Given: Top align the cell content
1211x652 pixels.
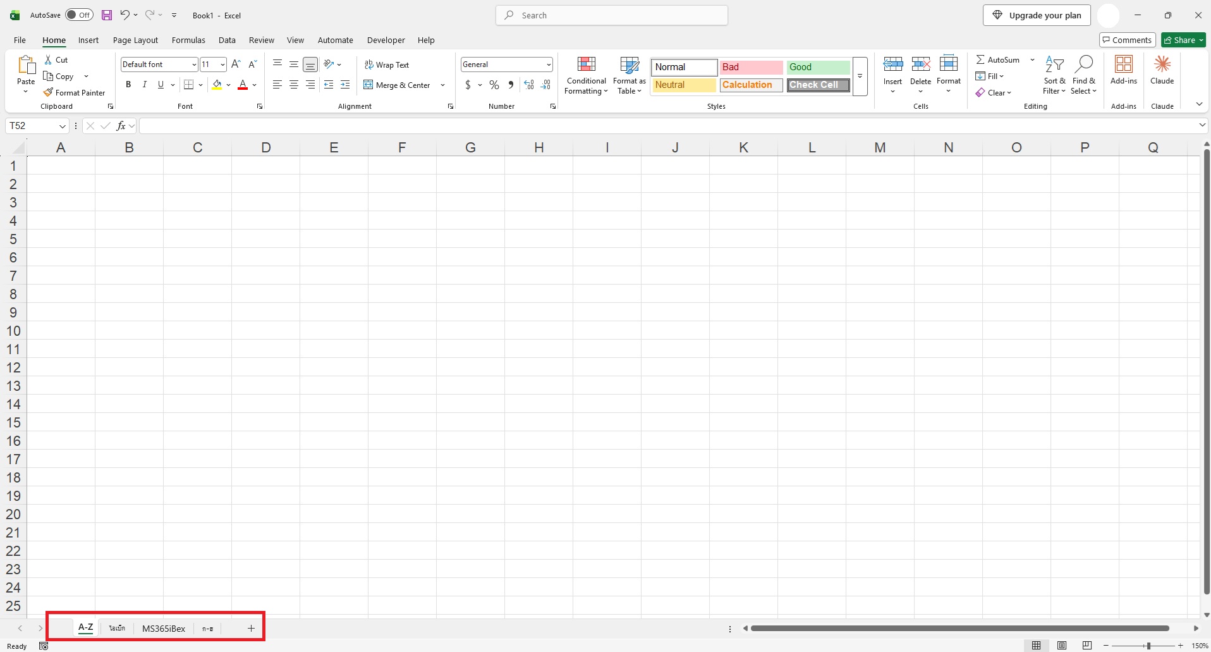Looking at the screenshot, I should (x=277, y=64).
